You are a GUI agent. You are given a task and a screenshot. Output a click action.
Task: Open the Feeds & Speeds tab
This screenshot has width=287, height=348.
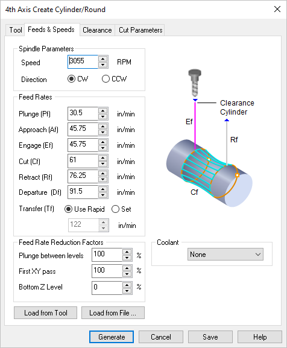coord(51,30)
